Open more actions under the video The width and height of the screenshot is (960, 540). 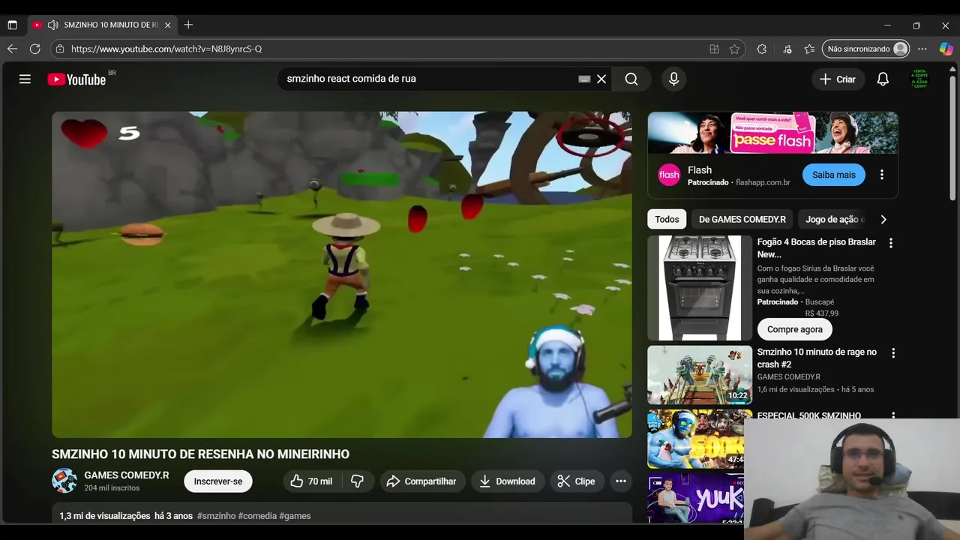point(621,481)
